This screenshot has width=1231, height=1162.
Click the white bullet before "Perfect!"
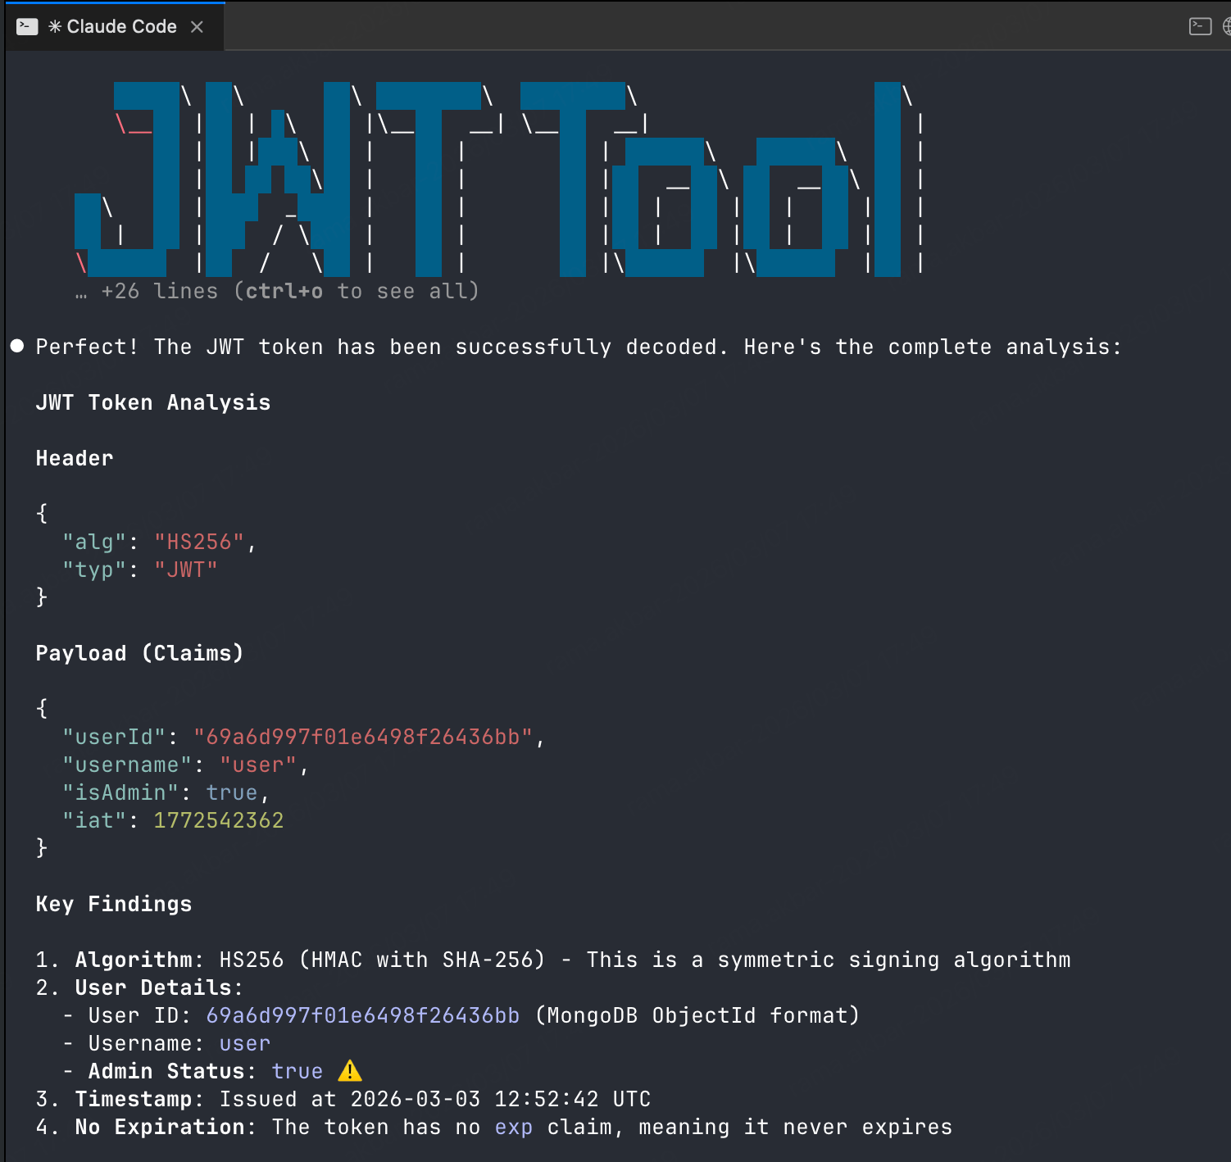click(x=17, y=346)
